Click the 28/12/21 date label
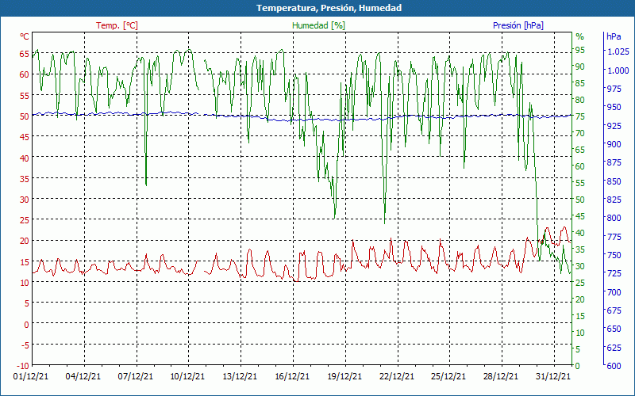 click(x=501, y=376)
